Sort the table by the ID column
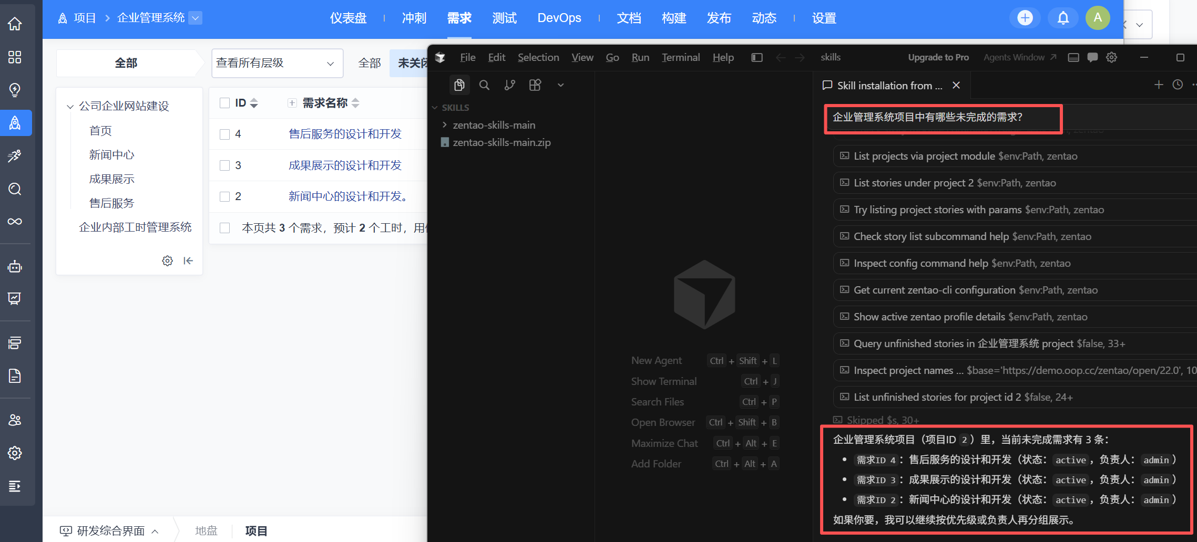This screenshot has width=1197, height=542. coord(246,103)
